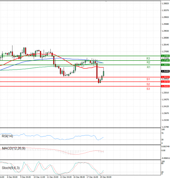
Task: Click the 9 Dec 04:00 time label
Action: (25, 177)
